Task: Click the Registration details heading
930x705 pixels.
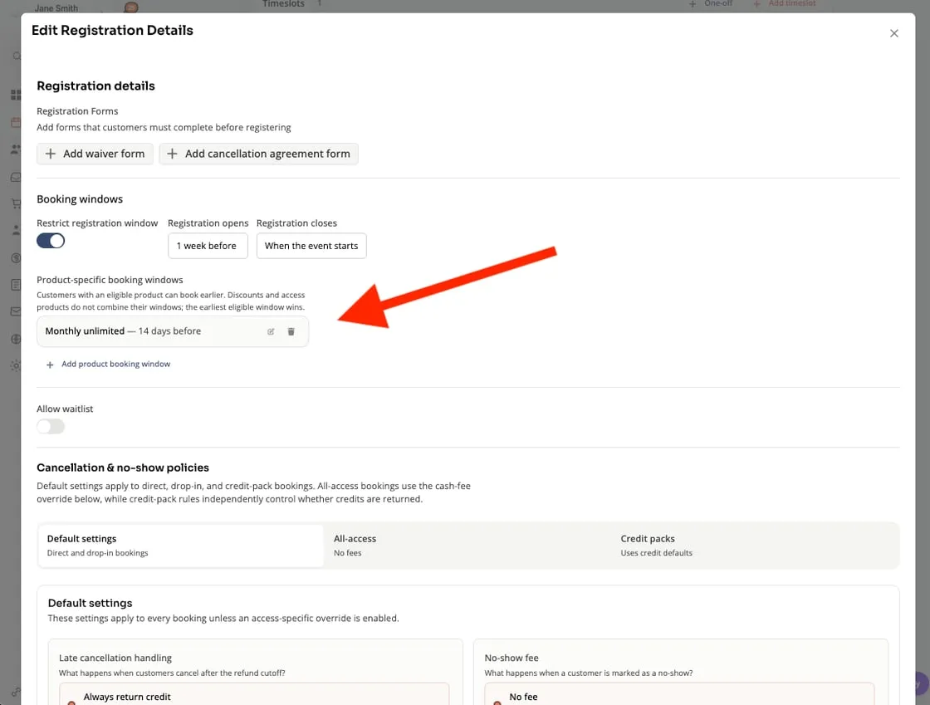Action: [95, 86]
